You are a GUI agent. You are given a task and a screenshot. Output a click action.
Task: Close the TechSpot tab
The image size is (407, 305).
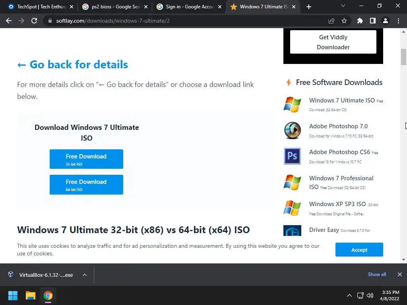[x=72, y=7]
